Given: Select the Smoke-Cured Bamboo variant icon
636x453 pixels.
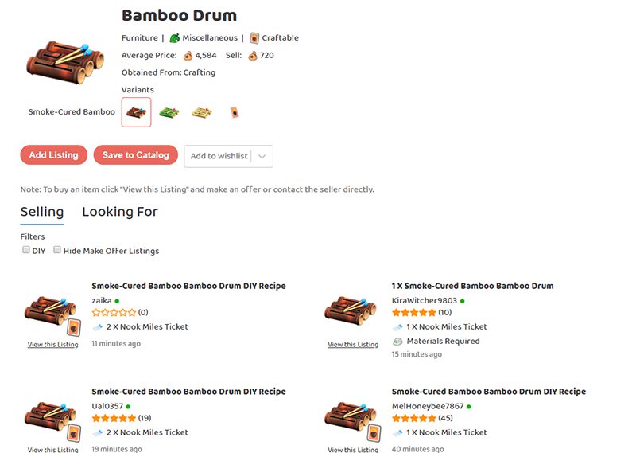Looking at the screenshot, I should tap(136, 112).
